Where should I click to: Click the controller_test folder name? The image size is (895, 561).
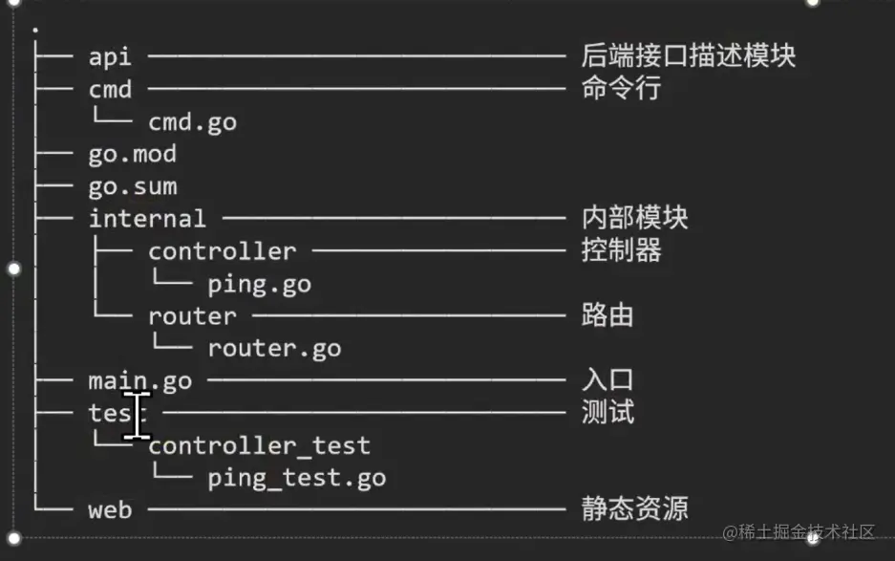[260, 446]
